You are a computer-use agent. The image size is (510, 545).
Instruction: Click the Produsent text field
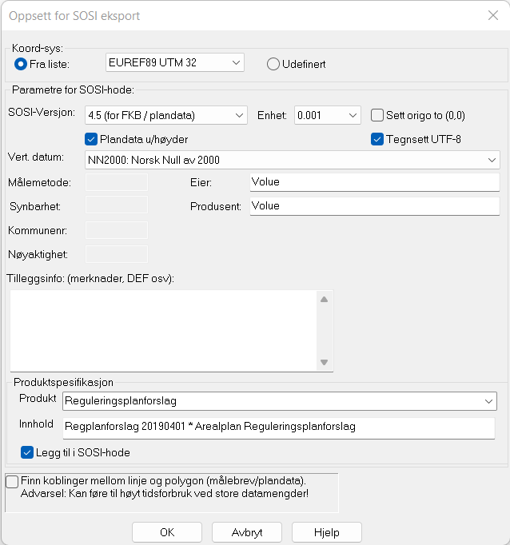pyautogui.click(x=374, y=206)
